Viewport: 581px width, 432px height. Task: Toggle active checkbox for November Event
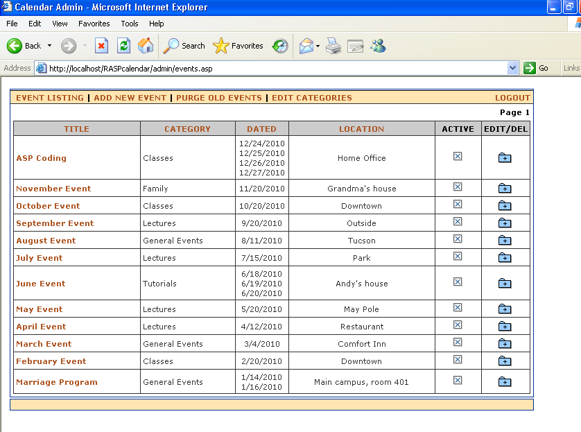coord(458,187)
